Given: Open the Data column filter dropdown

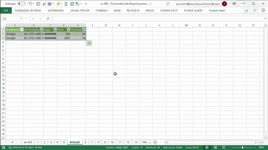Looking at the screenshot, I should tap(55, 30).
